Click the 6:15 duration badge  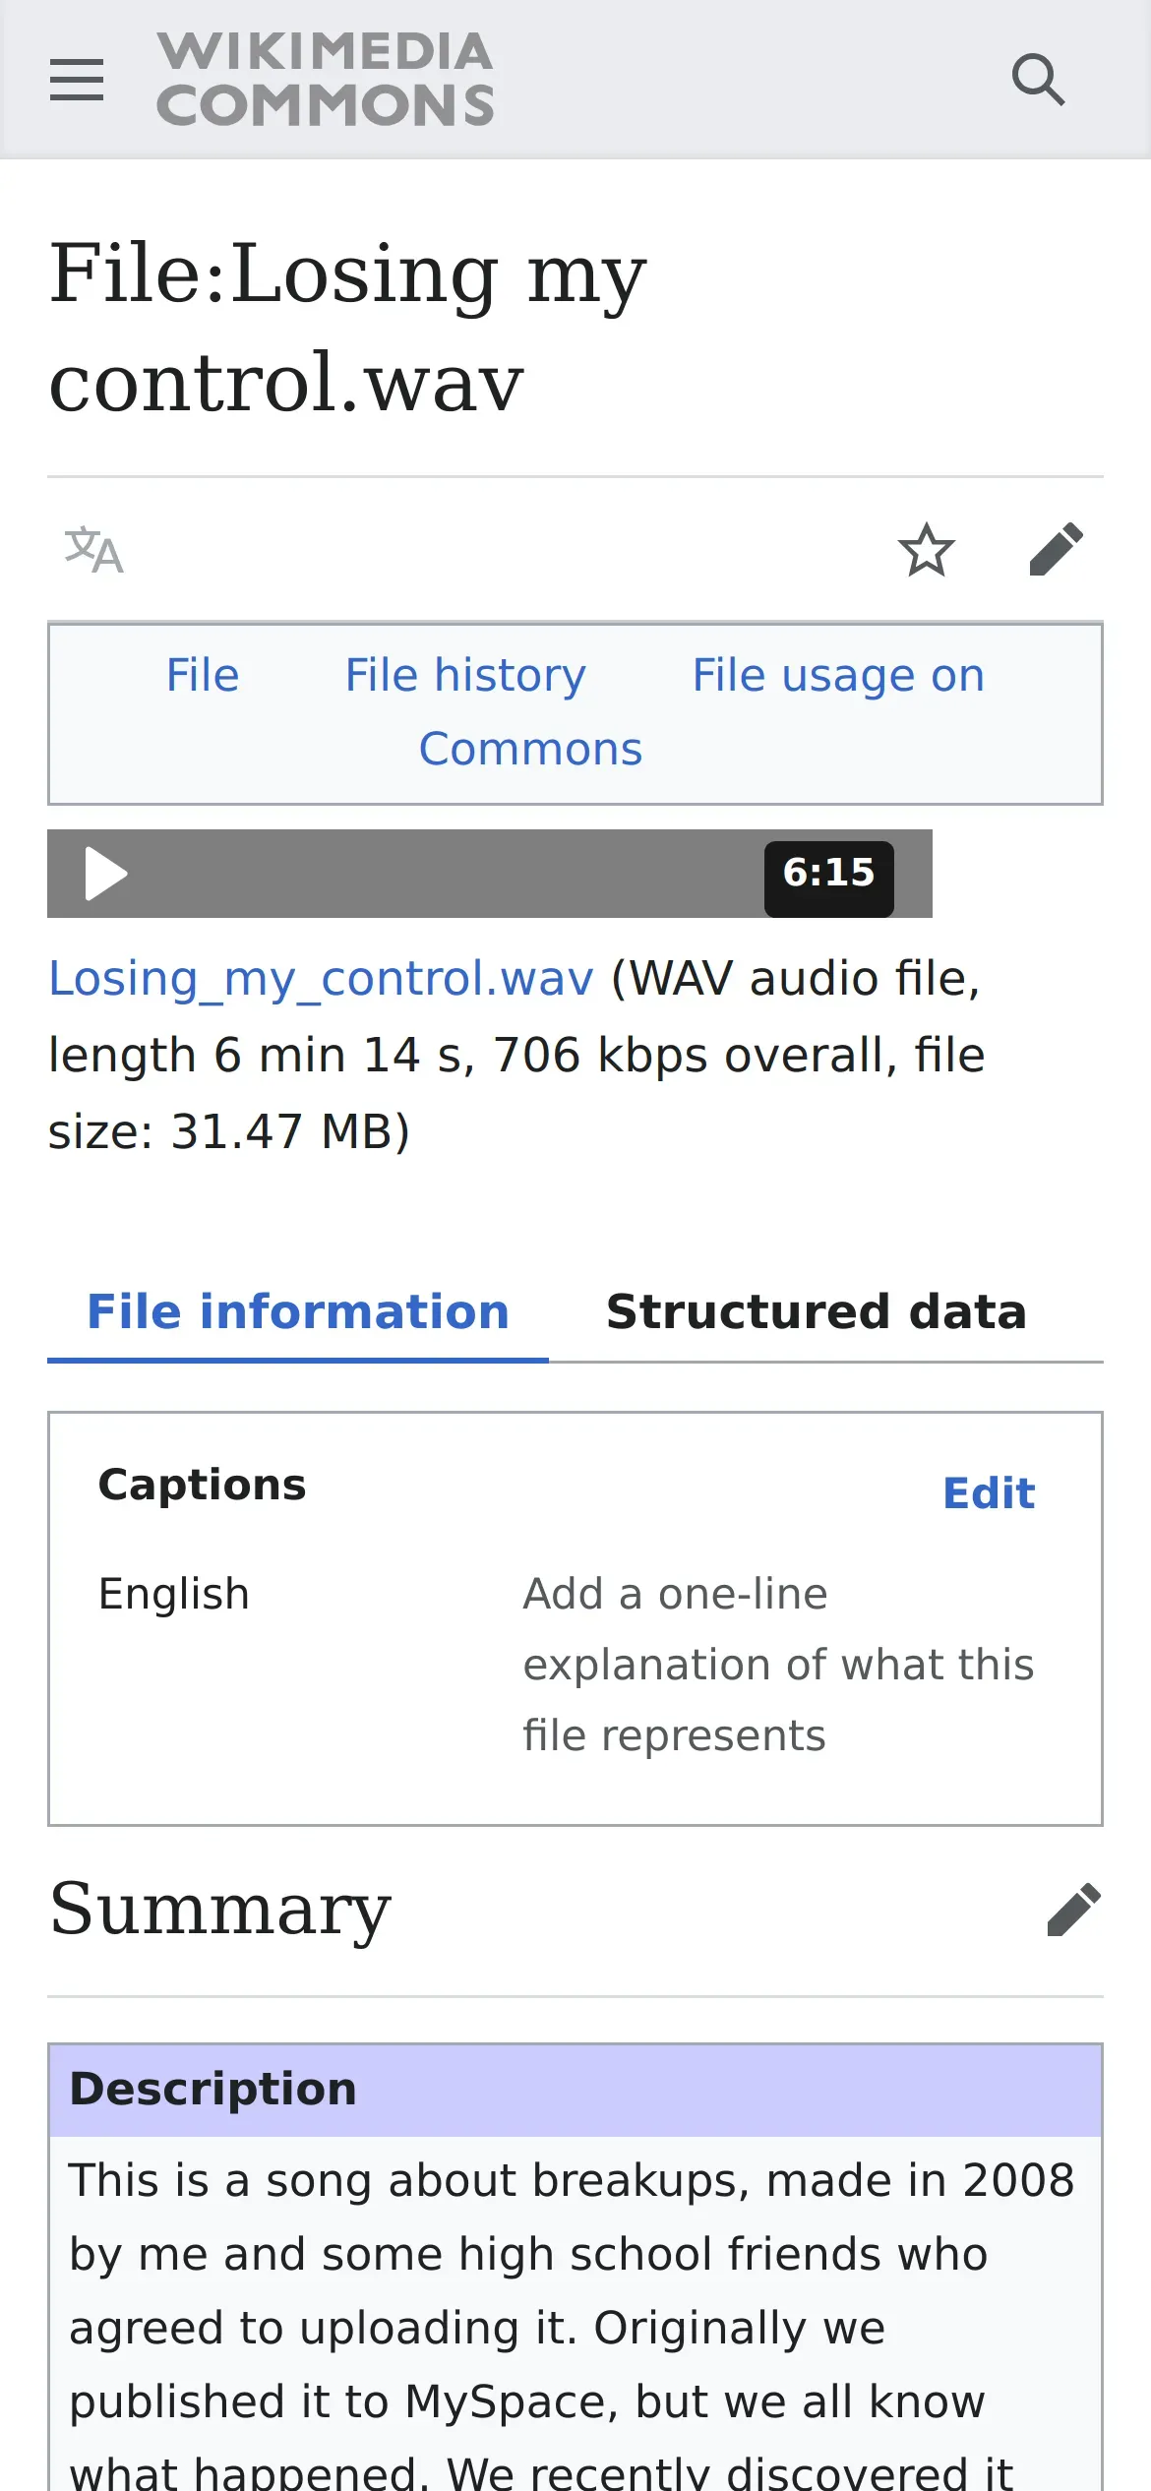(828, 874)
